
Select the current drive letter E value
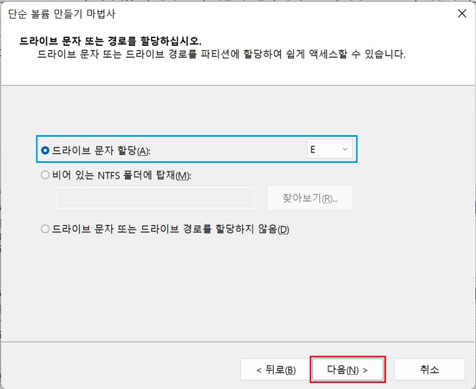[321, 149]
